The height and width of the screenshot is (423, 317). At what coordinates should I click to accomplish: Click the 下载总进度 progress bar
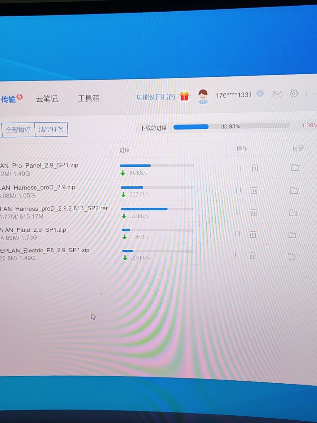pyautogui.click(x=231, y=126)
